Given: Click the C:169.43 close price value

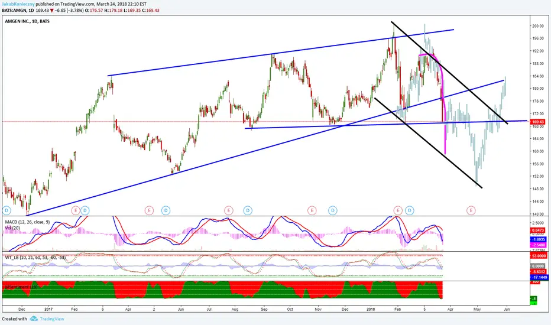Looking at the screenshot, I should point(151,11).
